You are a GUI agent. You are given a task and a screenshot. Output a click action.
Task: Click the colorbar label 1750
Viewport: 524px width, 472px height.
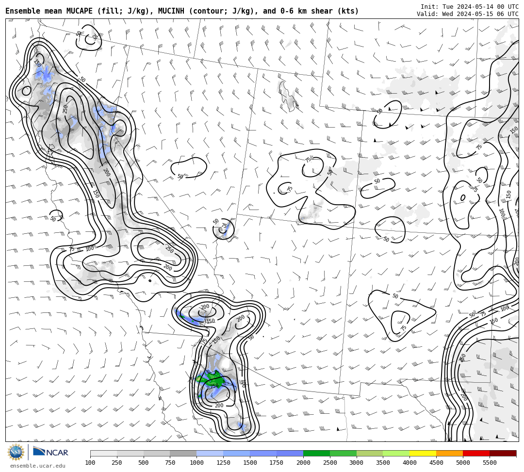tap(277, 463)
